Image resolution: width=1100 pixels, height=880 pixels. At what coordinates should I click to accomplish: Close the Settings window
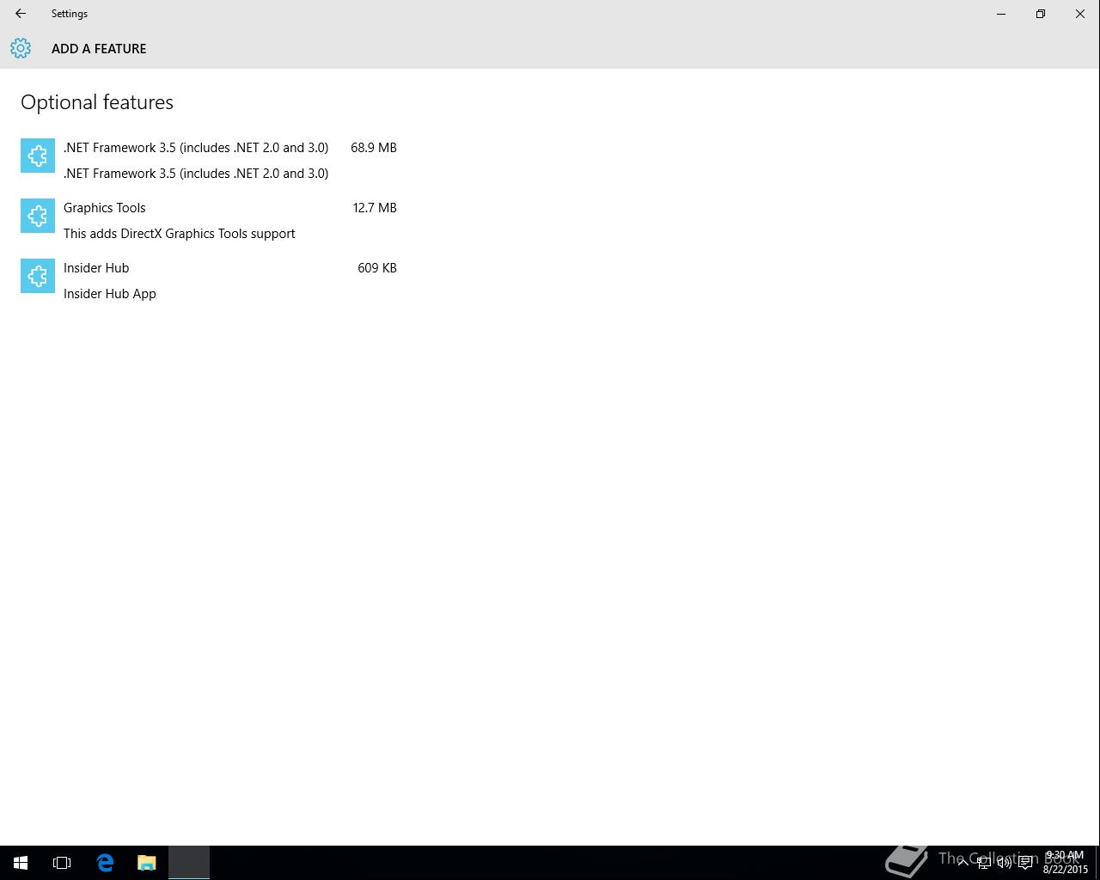[x=1080, y=14]
